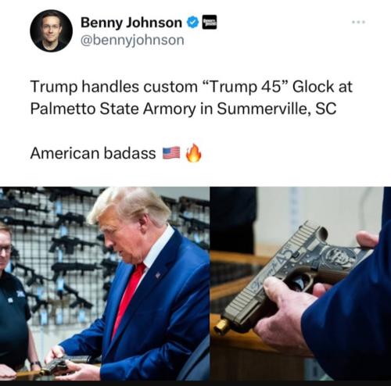Click the "American badass" text
This screenshot has width=391, height=386.
pyautogui.click(x=93, y=153)
